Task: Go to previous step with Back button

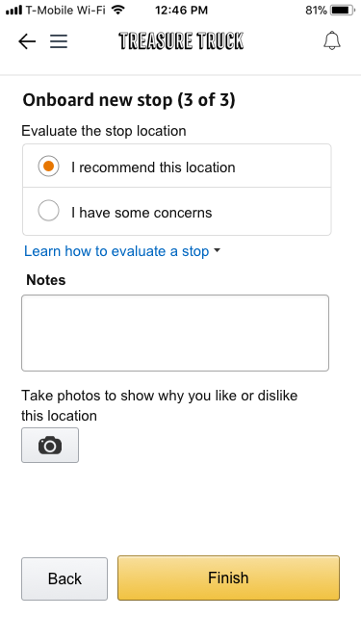Action: [x=64, y=578]
